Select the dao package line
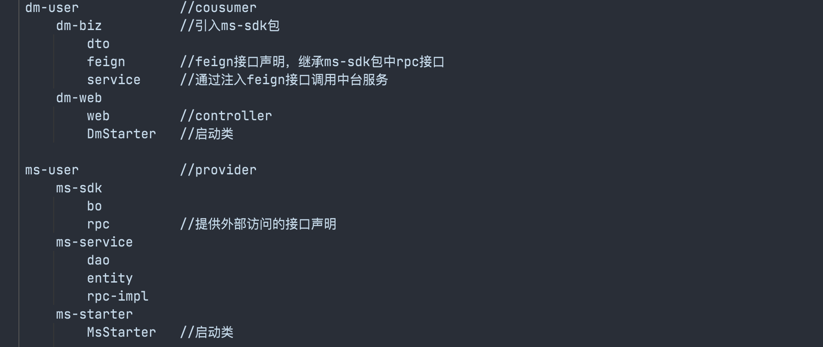Viewport: 823px width, 347px height. pos(98,260)
